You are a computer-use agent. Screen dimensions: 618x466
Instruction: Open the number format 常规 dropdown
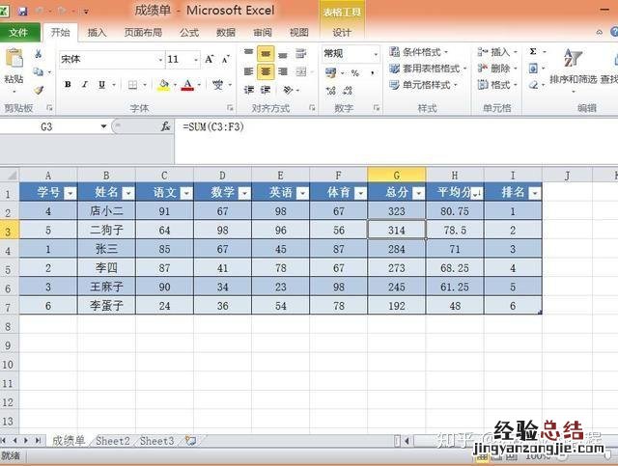coord(375,54)
